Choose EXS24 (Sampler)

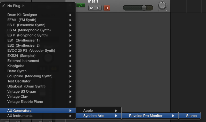click(x=38, y=56)
